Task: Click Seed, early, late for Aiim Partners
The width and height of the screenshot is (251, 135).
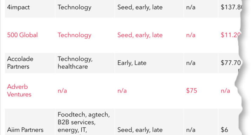Action: coord(140,130)
